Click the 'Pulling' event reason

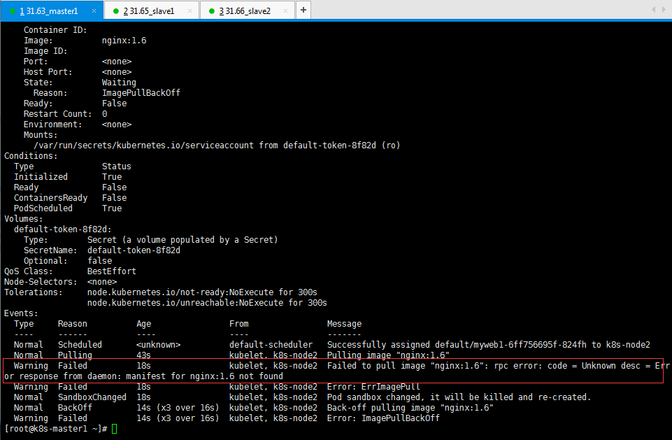point(75,355)
